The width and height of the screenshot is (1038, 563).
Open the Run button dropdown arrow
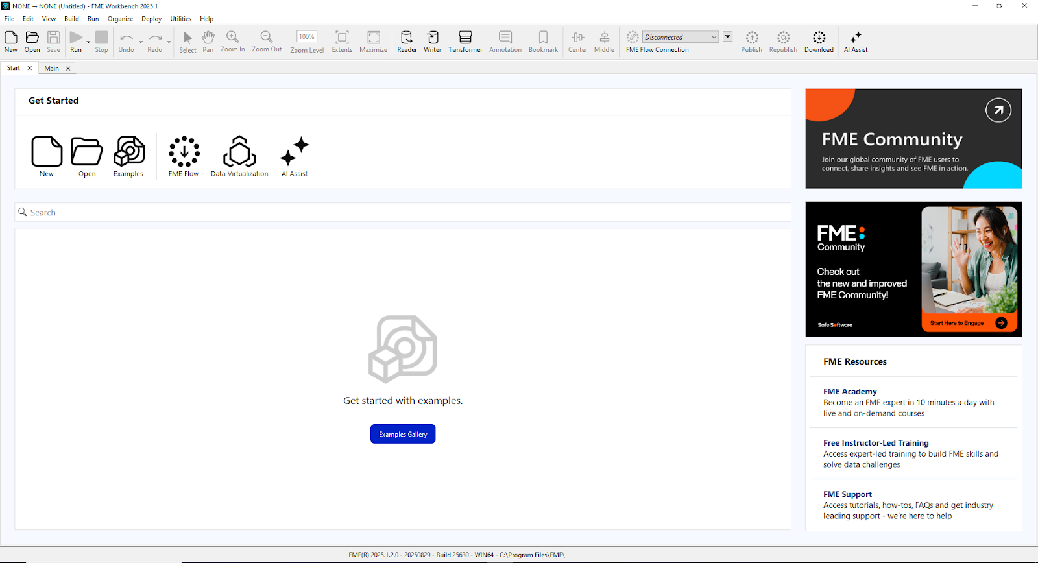88,42
